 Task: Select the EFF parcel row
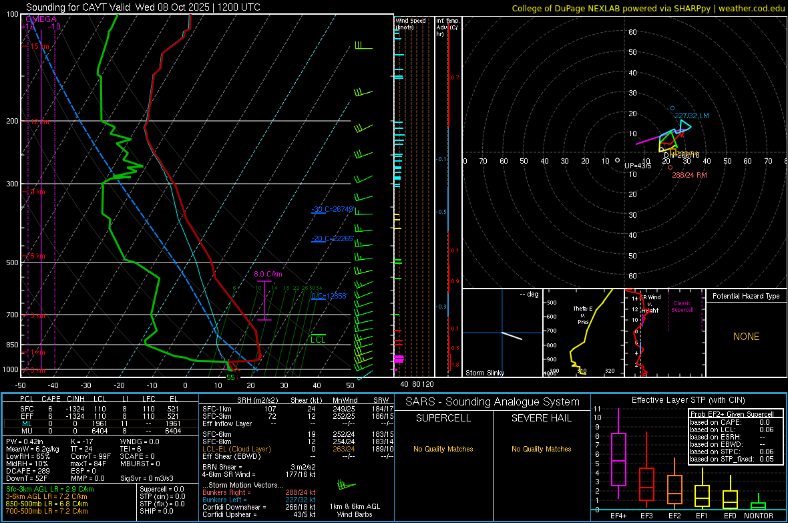point(100,416)
